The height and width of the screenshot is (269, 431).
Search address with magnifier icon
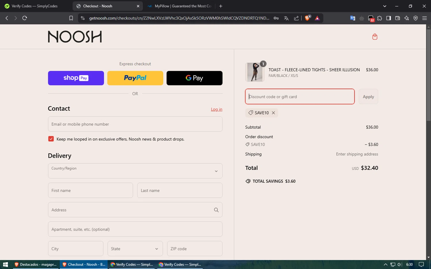click(x=216, y=210)
